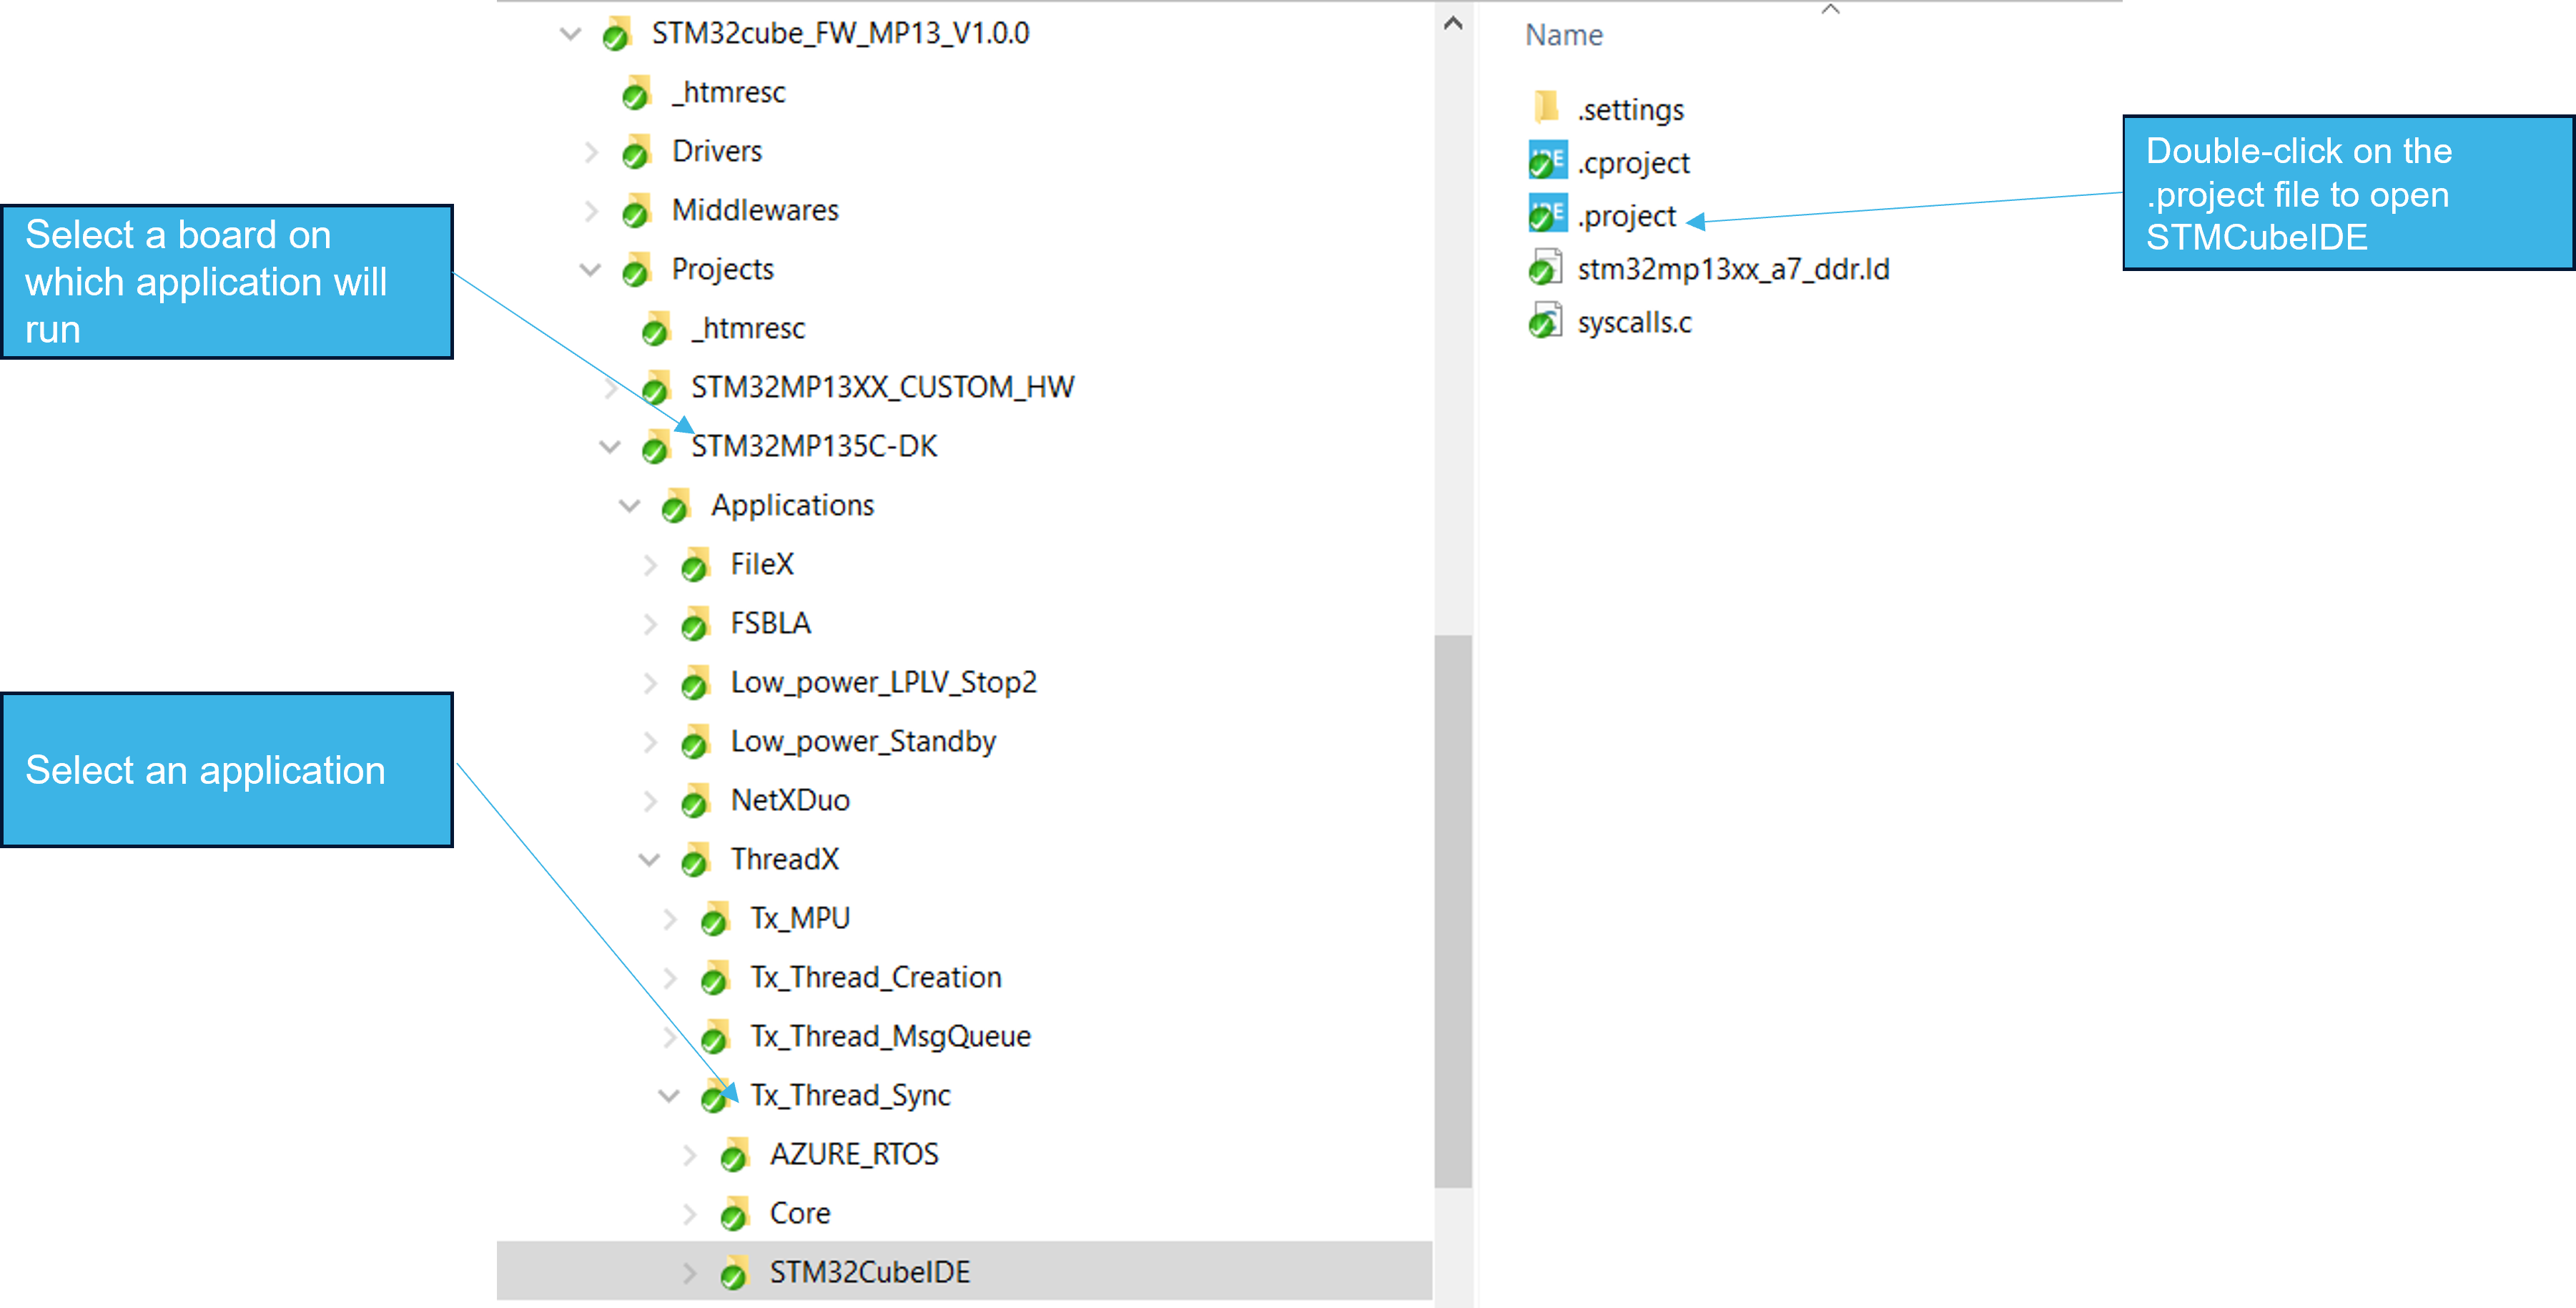Click the Tx_MPU folder icon
Viewport: 2576px width, 1308px height.
tap(715, 919)
